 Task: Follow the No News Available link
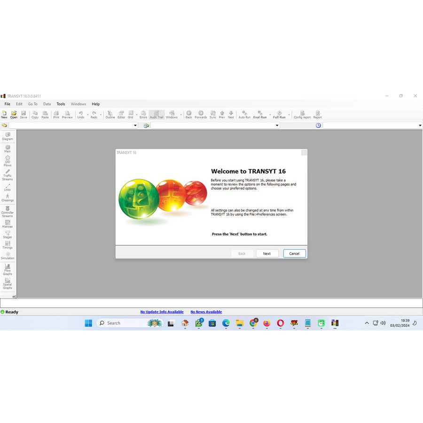(x=206, y=312)
